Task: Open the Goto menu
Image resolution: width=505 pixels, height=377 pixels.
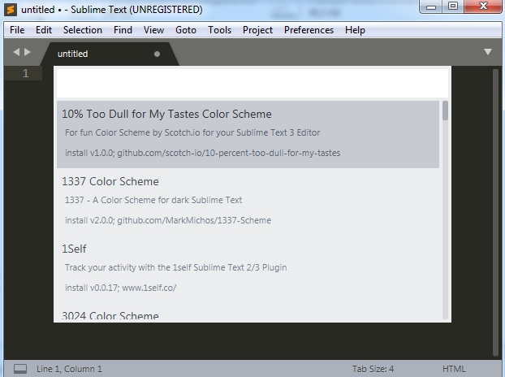Action: [185, 30]
